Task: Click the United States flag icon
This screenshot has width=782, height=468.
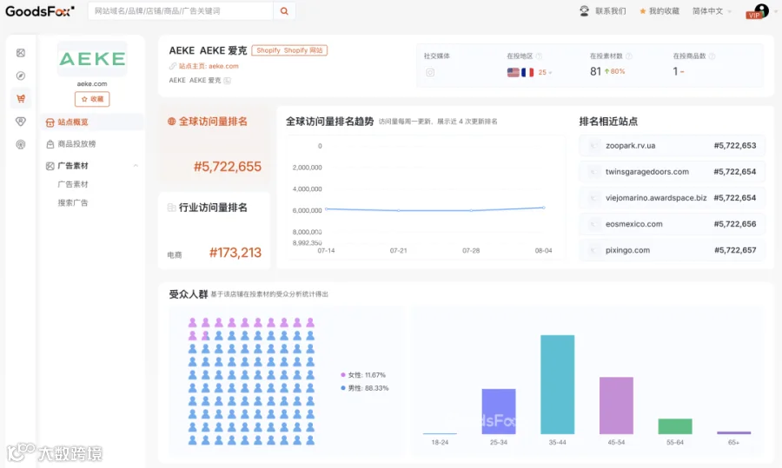Action: (514, 72)
